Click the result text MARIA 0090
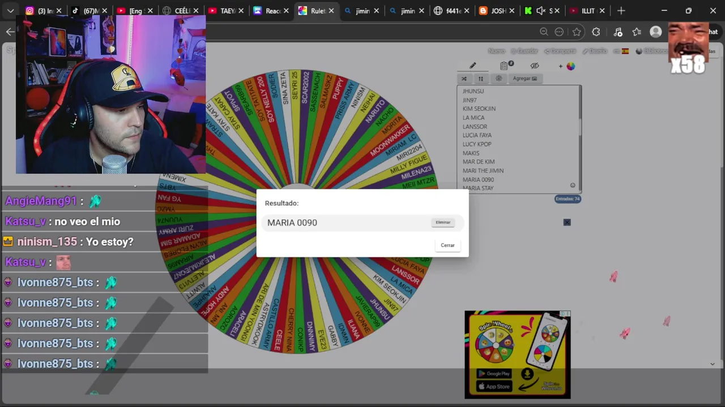Viewport: 725px width, 407px height. [x=292, y=223]
